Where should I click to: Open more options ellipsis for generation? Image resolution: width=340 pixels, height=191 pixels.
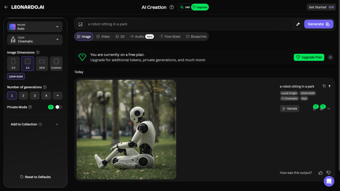tap(329, 109)
